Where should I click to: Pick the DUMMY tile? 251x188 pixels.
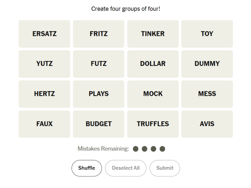(x=207, y=64)
